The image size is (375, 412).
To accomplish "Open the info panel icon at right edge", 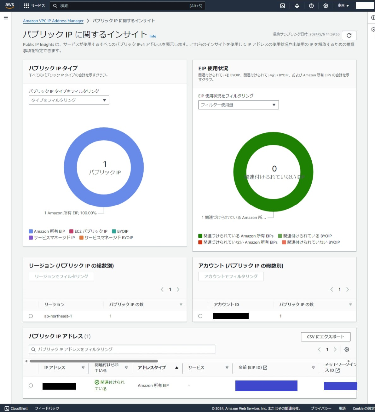I will [x=373, y=18].
